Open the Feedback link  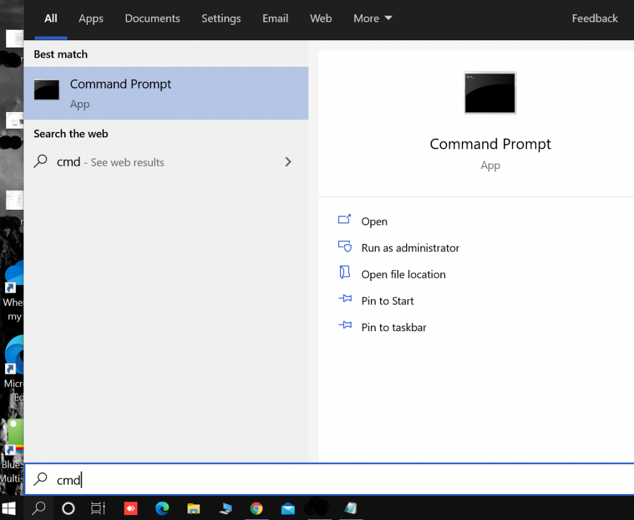(x=594, y=19)
